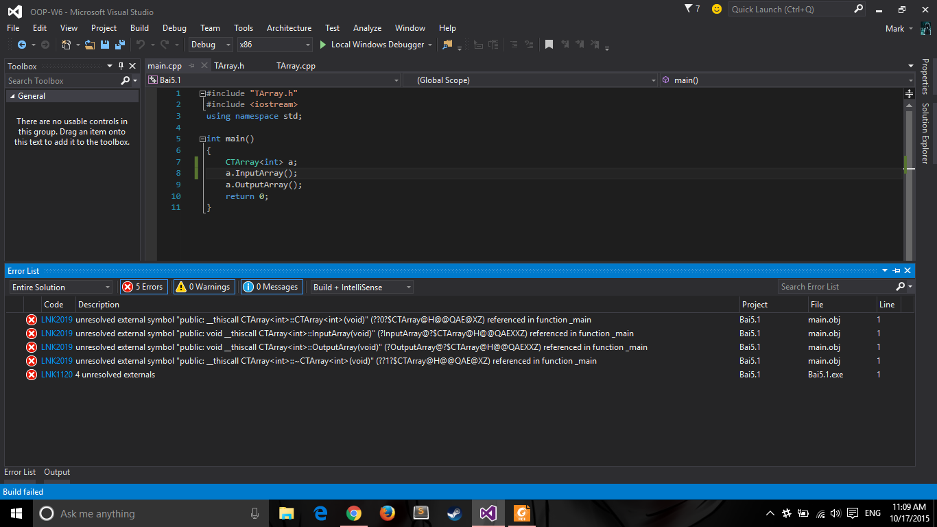
Task: Click the LNK1120 error code link
Action: click(56, 375)
